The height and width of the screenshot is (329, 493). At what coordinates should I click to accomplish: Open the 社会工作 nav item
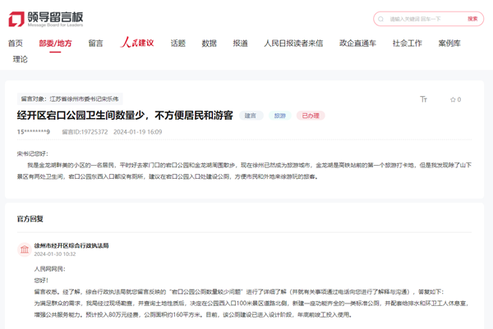point(408,43)
